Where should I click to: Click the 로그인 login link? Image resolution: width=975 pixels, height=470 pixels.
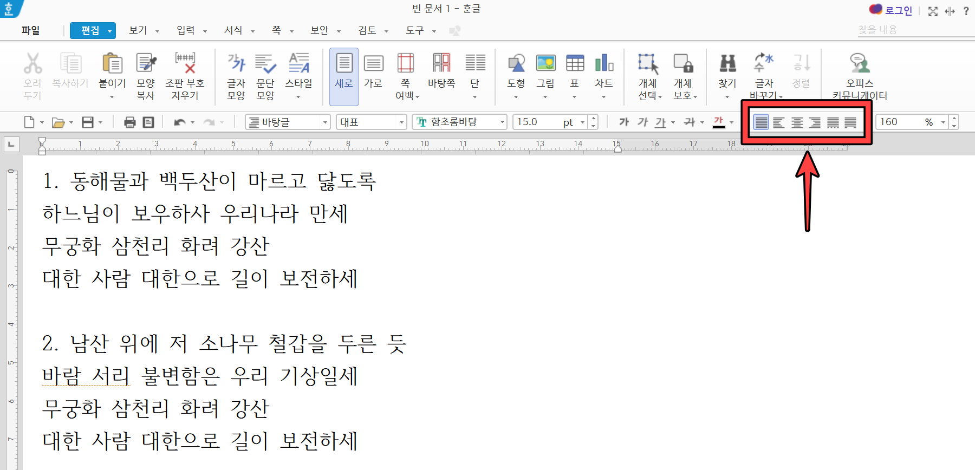click(899, 10)
